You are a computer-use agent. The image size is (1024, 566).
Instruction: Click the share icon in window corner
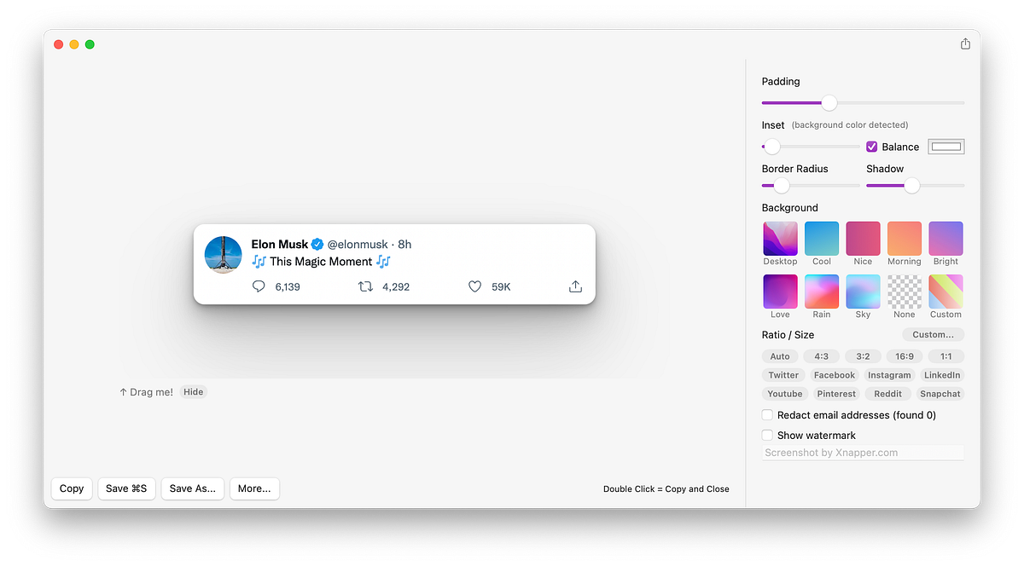click(964, 43)
